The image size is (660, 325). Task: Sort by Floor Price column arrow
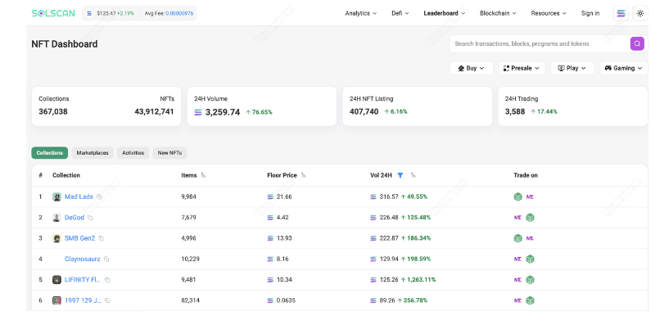coord(304,175)
